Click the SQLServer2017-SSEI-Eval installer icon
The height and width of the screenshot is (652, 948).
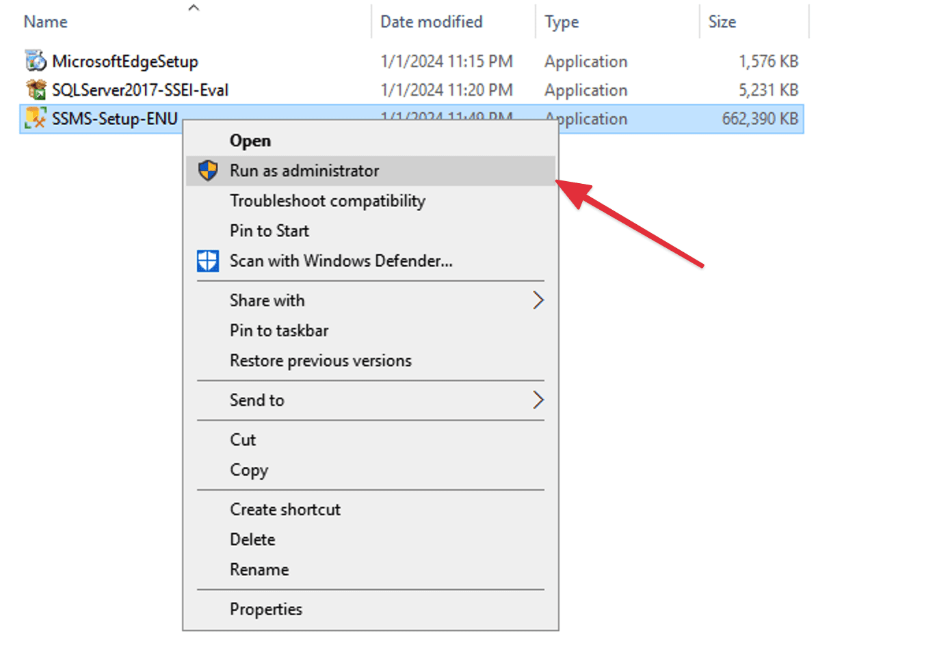click(x=36, y=90)
